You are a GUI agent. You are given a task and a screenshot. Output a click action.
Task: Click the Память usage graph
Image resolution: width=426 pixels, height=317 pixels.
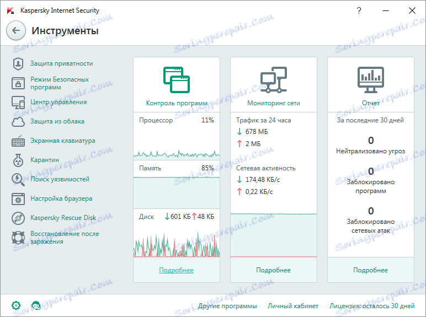tap(177, 192)
